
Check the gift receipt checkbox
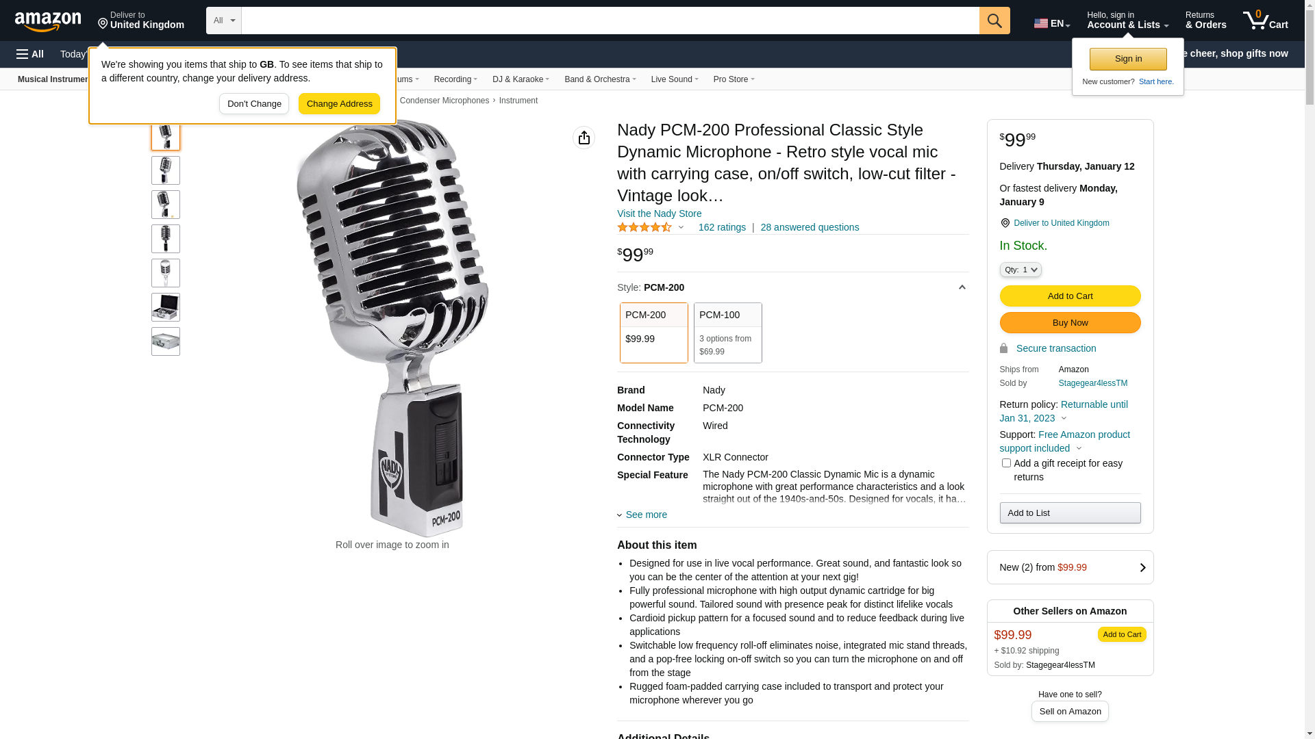[1006, 463]
